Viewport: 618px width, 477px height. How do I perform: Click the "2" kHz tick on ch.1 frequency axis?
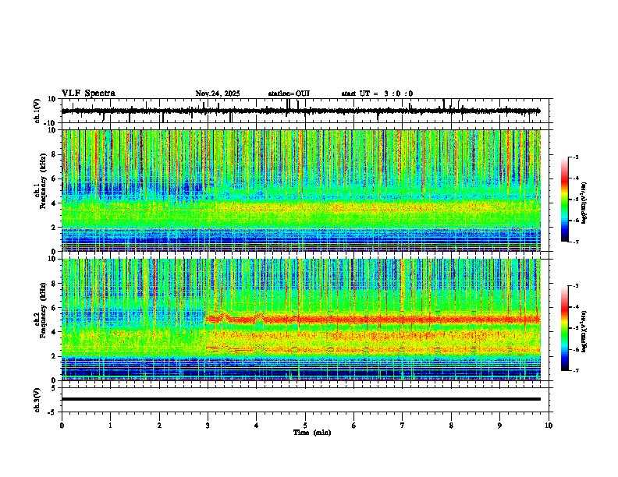(x=55, y=228)
